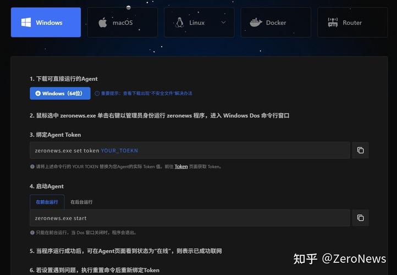This screenshot has height=275, width=397.
Task: Click the heading 4. 启动Agent
Action: pyautogui.click(x=47, y=186)
